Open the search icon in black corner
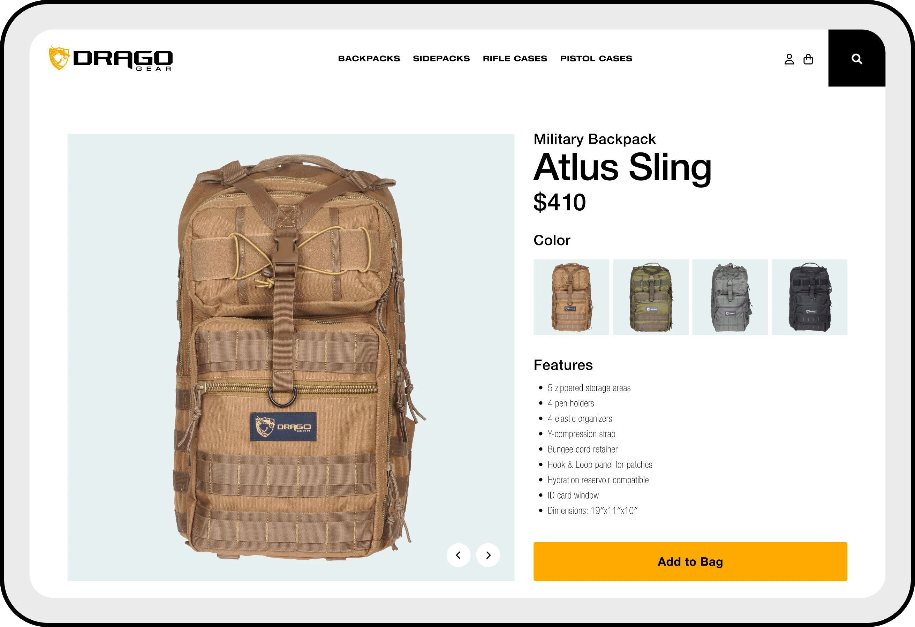915x627 pixels. (857, 59)
